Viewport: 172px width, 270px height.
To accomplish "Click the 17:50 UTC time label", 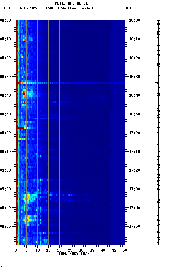I will coord(135,227).
